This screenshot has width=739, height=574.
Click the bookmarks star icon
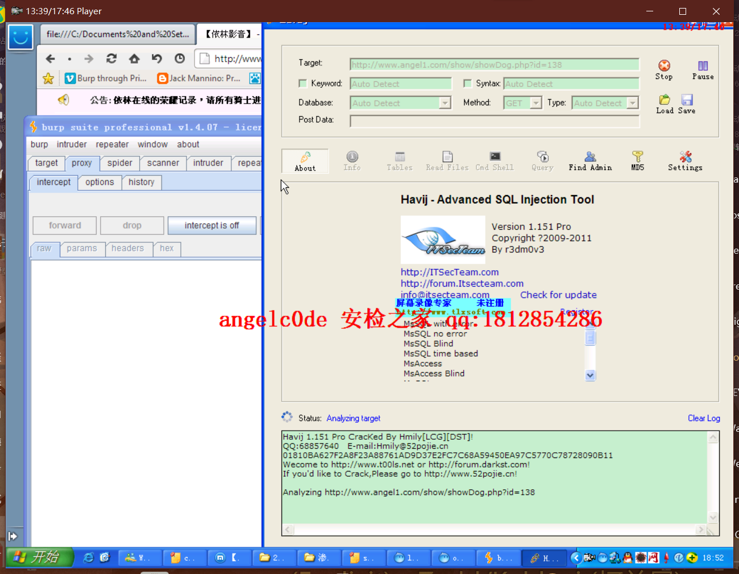click(x=48, y=79)
